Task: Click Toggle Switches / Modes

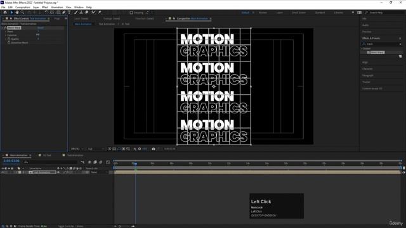Action: tap(70, 226)
